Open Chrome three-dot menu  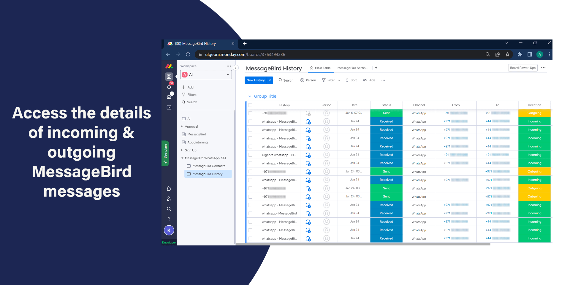click(549, 54)
